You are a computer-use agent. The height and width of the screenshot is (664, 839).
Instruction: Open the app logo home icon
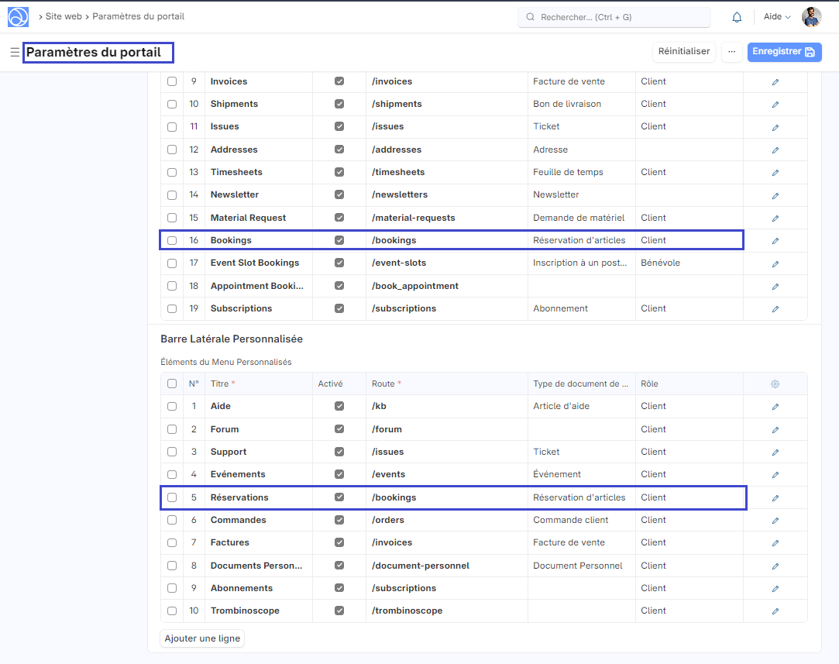(18, 17)
